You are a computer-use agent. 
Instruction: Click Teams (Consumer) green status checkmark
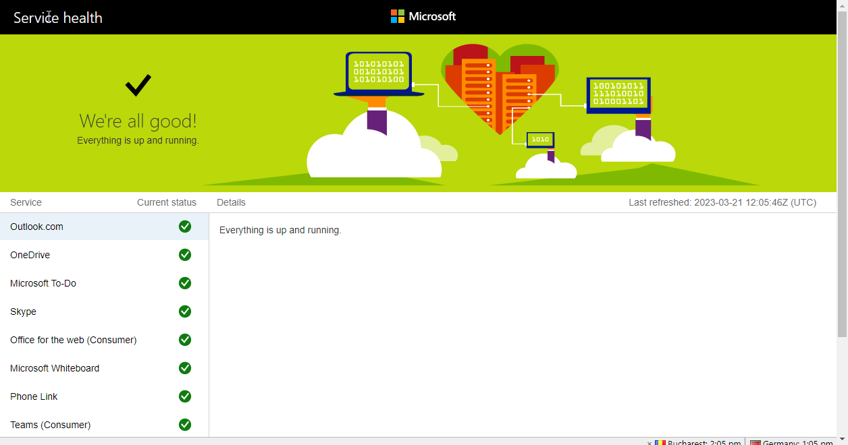point(185,425)
